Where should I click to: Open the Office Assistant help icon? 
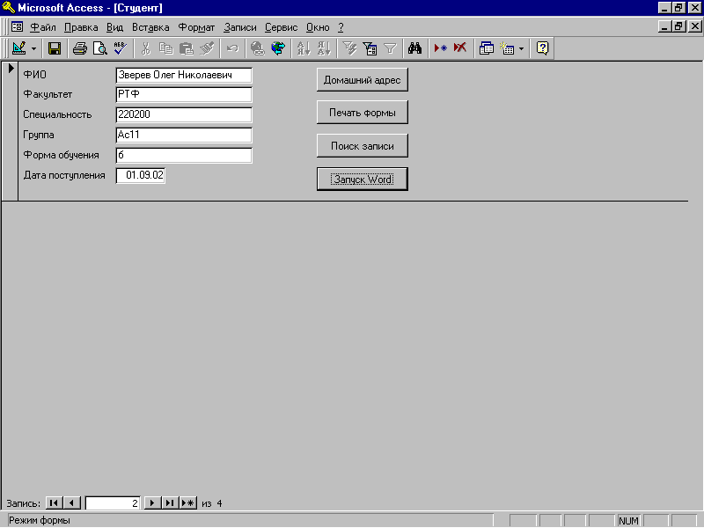pos(542,48)
